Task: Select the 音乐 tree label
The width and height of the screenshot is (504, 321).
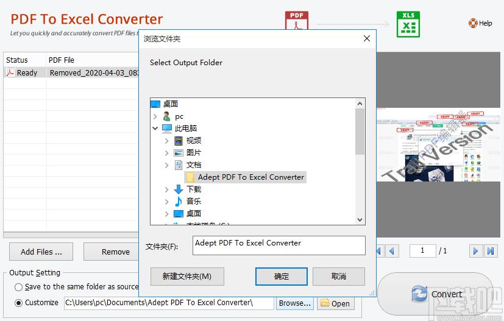Action: (194, 202)
